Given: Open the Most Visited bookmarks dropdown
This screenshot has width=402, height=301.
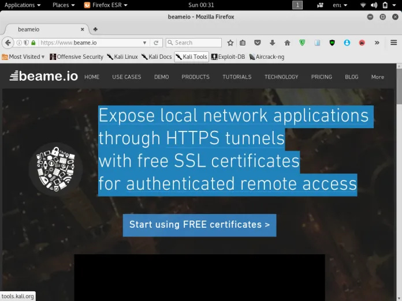Looking at the screenshot, I should tap(24, 57).
